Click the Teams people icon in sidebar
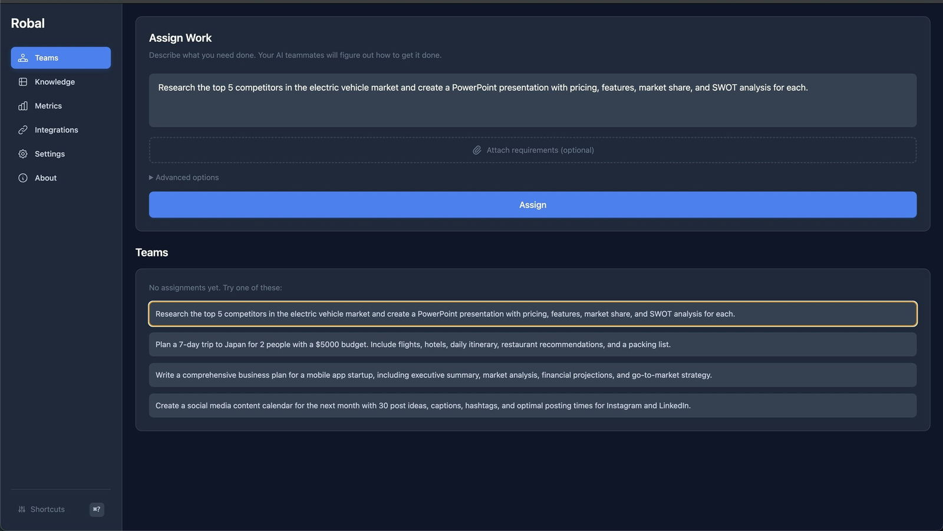943x531 pixels. pos(23,58)
